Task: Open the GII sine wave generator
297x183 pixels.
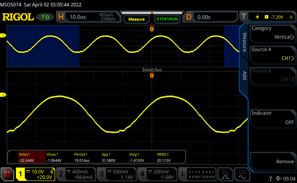Action: coord(242,174)
